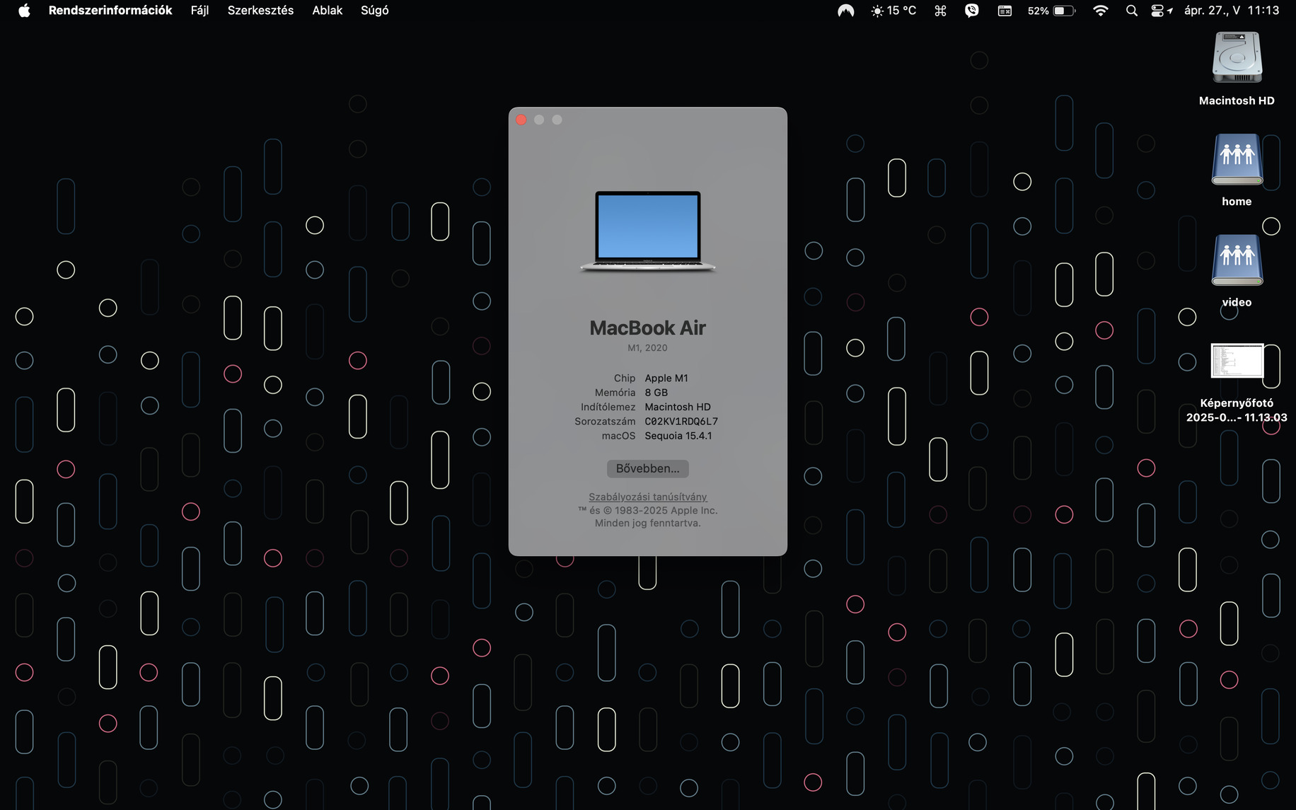
Task: Show battery status at 52%
Action: point(1051,11)
